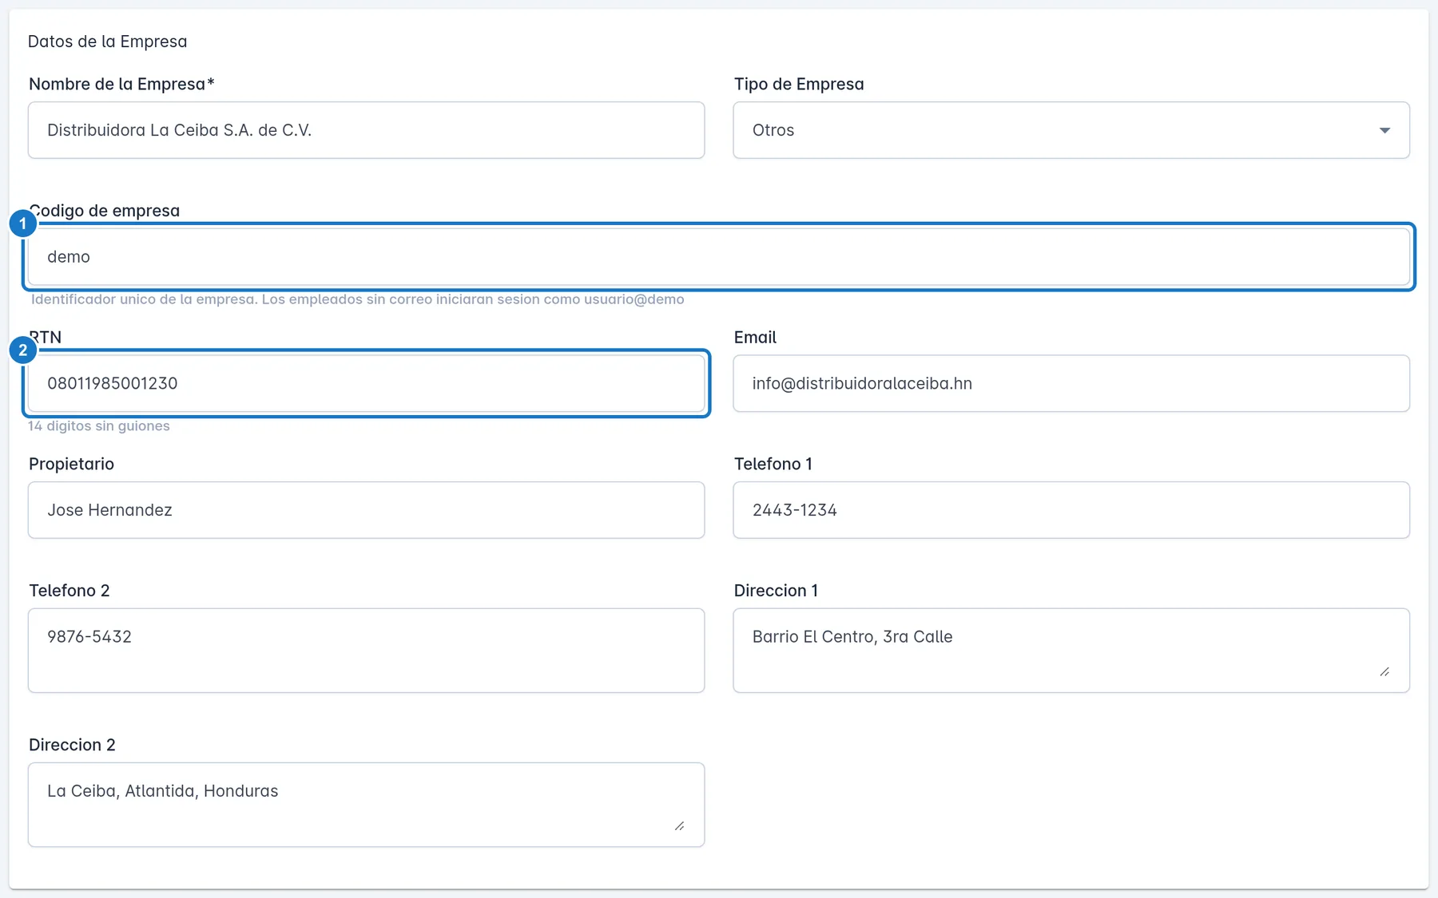This screenshot has height=898, width=1438.
Task: Click the 'Identificador unico de la empresa' helper text
Action: (357, 299)
